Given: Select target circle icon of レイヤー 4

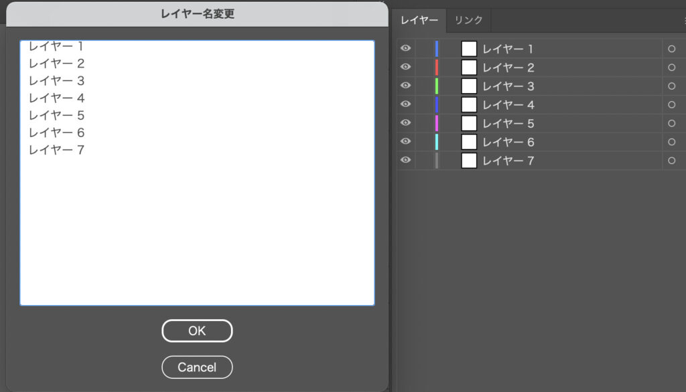Looking at the screenshot, I should (x=671, y=105).
